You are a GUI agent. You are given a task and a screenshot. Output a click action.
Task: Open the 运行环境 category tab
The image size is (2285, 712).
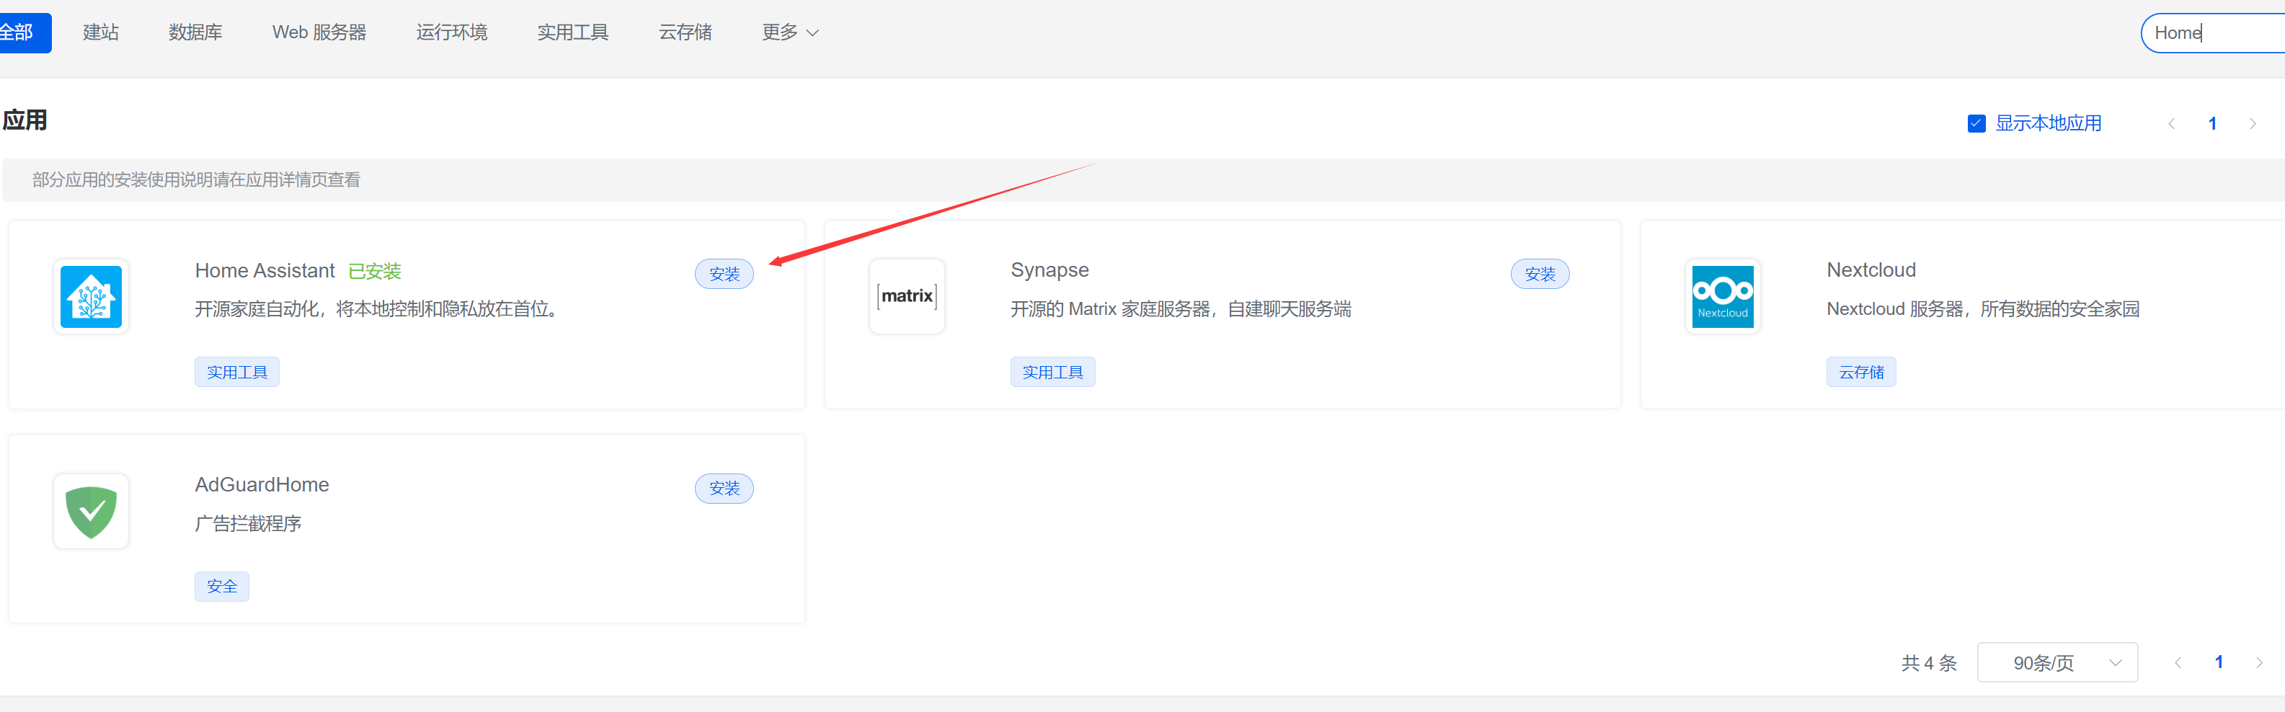(451, 33)
